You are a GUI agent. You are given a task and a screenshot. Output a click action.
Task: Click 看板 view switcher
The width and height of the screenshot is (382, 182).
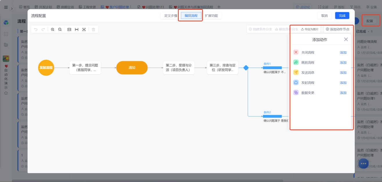click(x=339, y=7)
